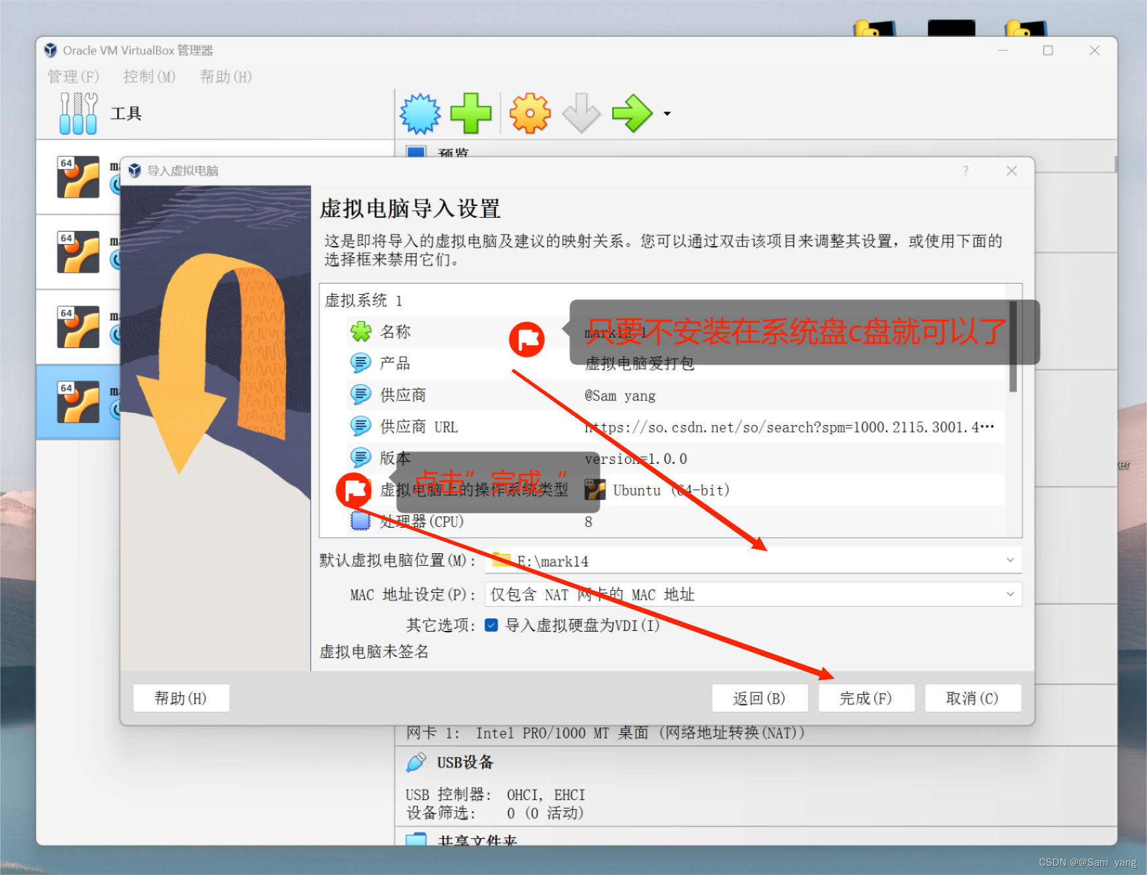The height and width of the screenshot is (875, 1147).
Task: Click the 供应商 URL https://so.csdn.net value
Action: tap(789, 427)
